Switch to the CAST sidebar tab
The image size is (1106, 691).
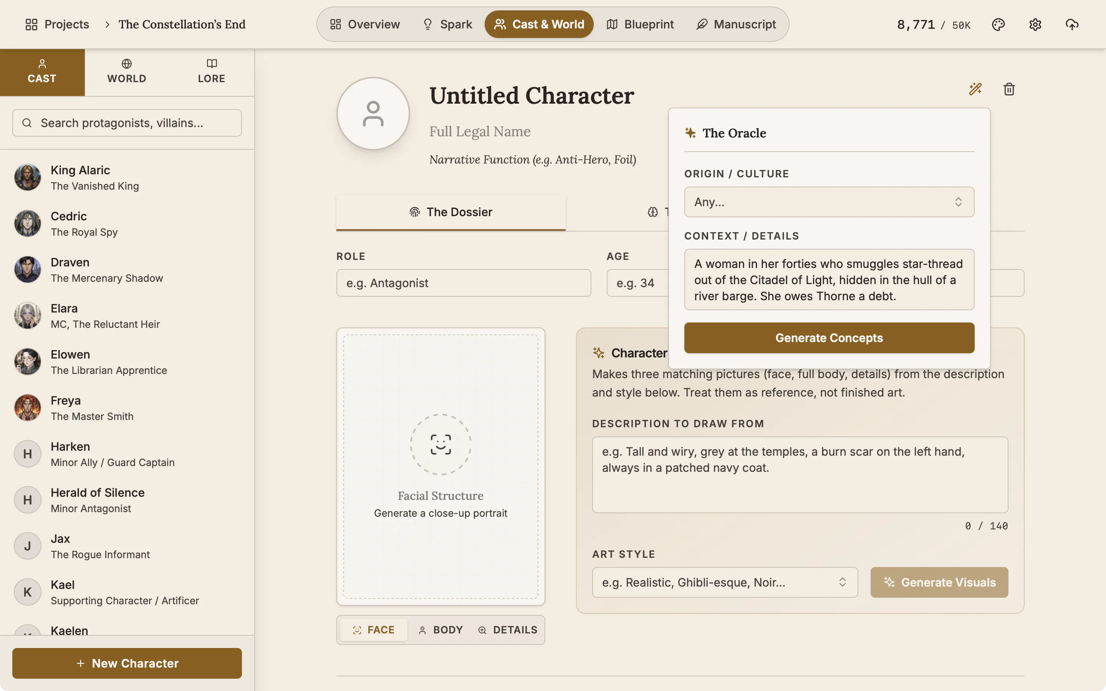click(42, 72)
